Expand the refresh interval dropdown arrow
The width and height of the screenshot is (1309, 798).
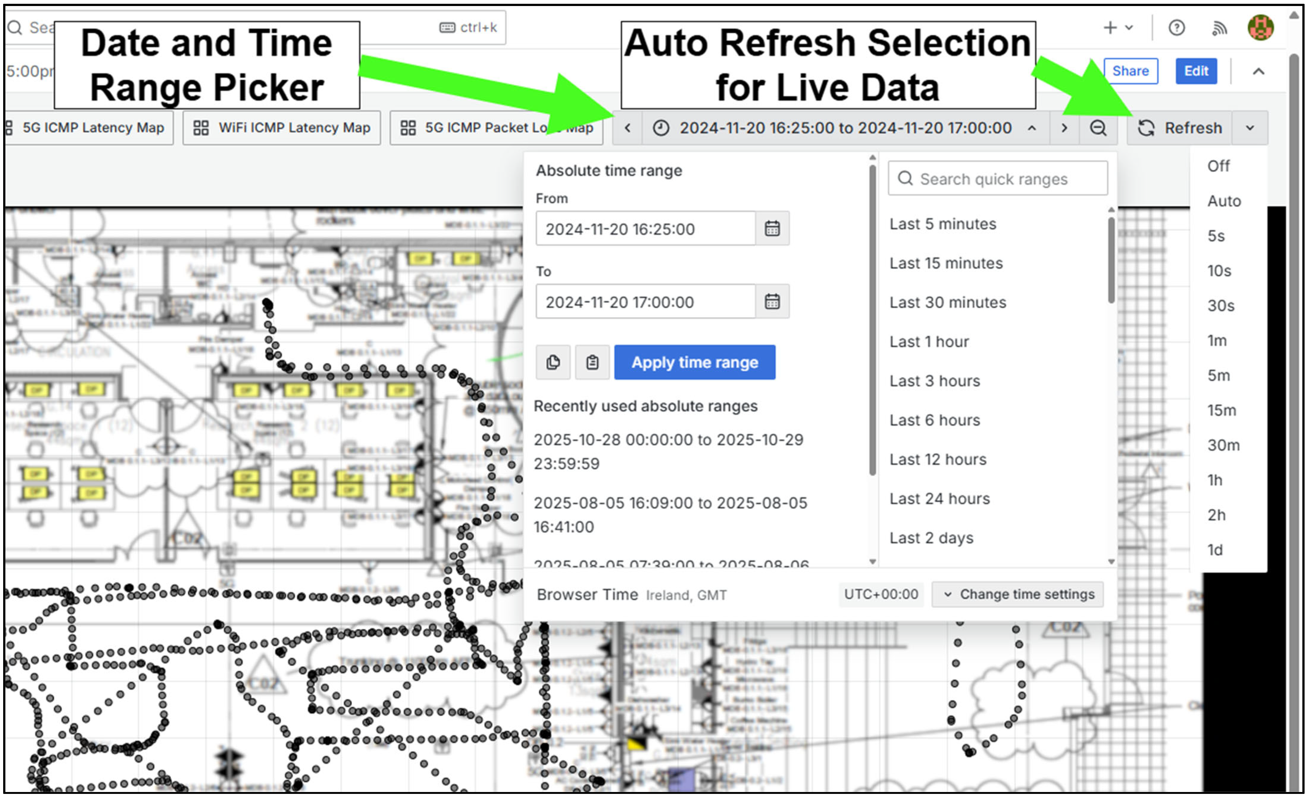1250,128
